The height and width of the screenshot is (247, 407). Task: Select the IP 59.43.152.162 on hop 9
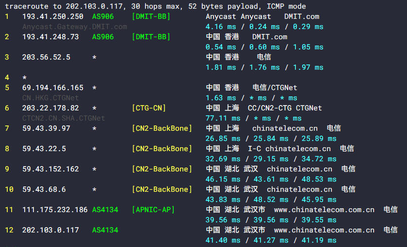(x=50, y=169)
